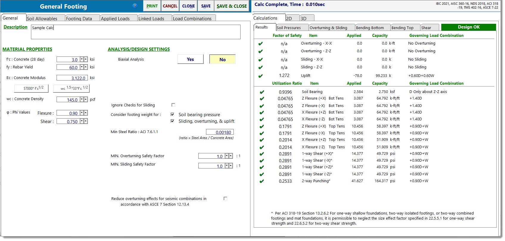Click the Description link label
The height and width of the screenshot is (241, 505).
(15, 27)
